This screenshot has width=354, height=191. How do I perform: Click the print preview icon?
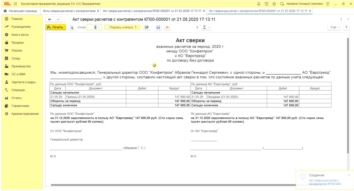pyautogui.click(x=72, y=27)
